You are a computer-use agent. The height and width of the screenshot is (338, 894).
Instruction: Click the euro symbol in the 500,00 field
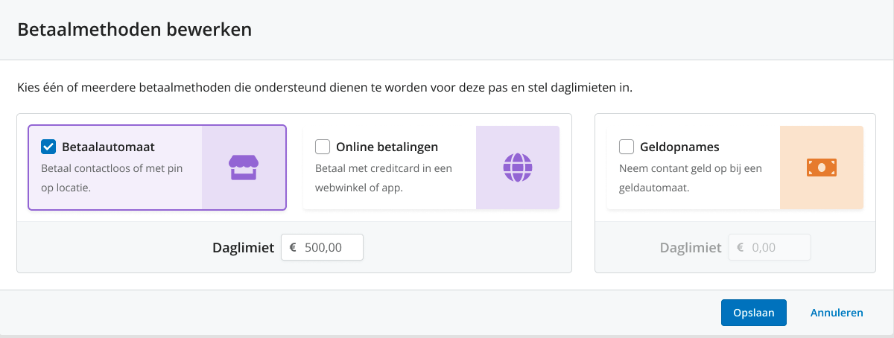(x=293, y=248)
